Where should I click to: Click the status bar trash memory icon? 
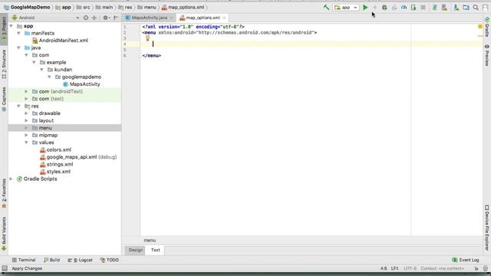[486, 268]
